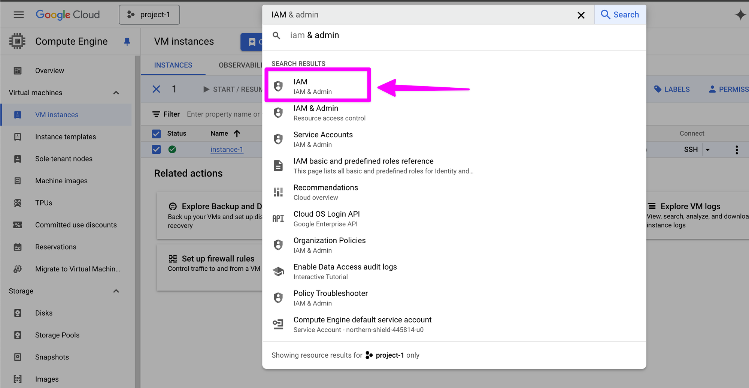This screenshot has width=749, height=388.
Task: Click the Recommendations result icon
Action: click(x=278, y=192)
